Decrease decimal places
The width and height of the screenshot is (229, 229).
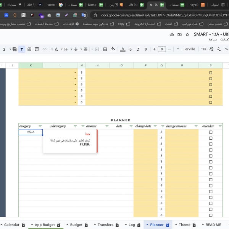[219, 49]
